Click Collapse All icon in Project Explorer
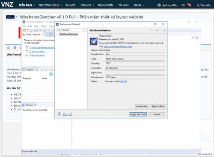The height and width of the screenshot is (157, 214). click(x=51, y=35)
